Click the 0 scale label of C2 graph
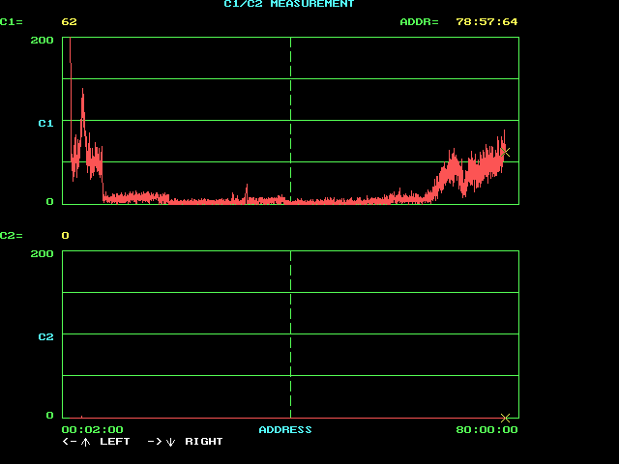619x464 pixels. click(49, 415)
